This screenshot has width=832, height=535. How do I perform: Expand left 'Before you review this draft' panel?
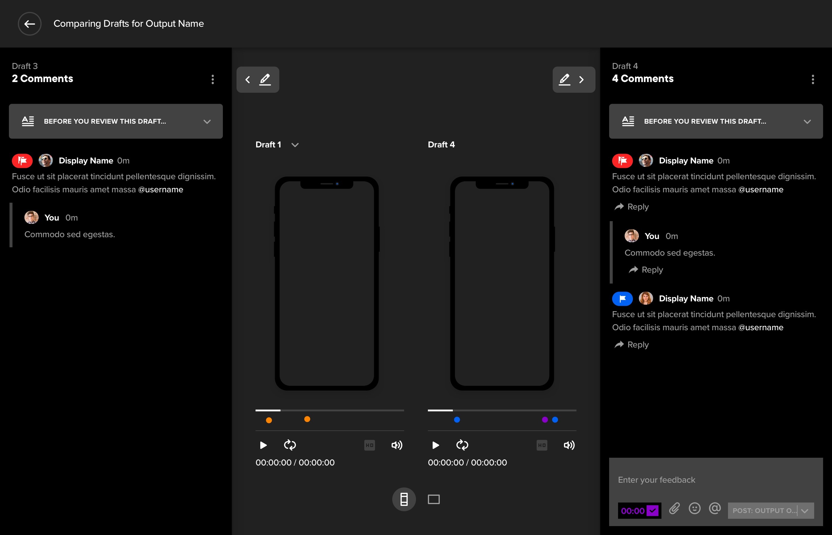207,122
